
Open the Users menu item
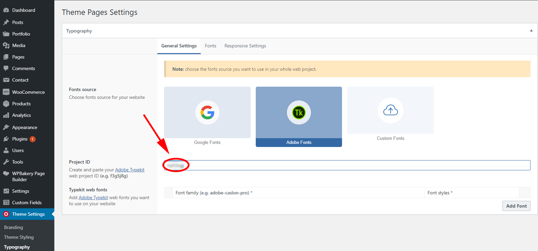(x=27, y=150)
